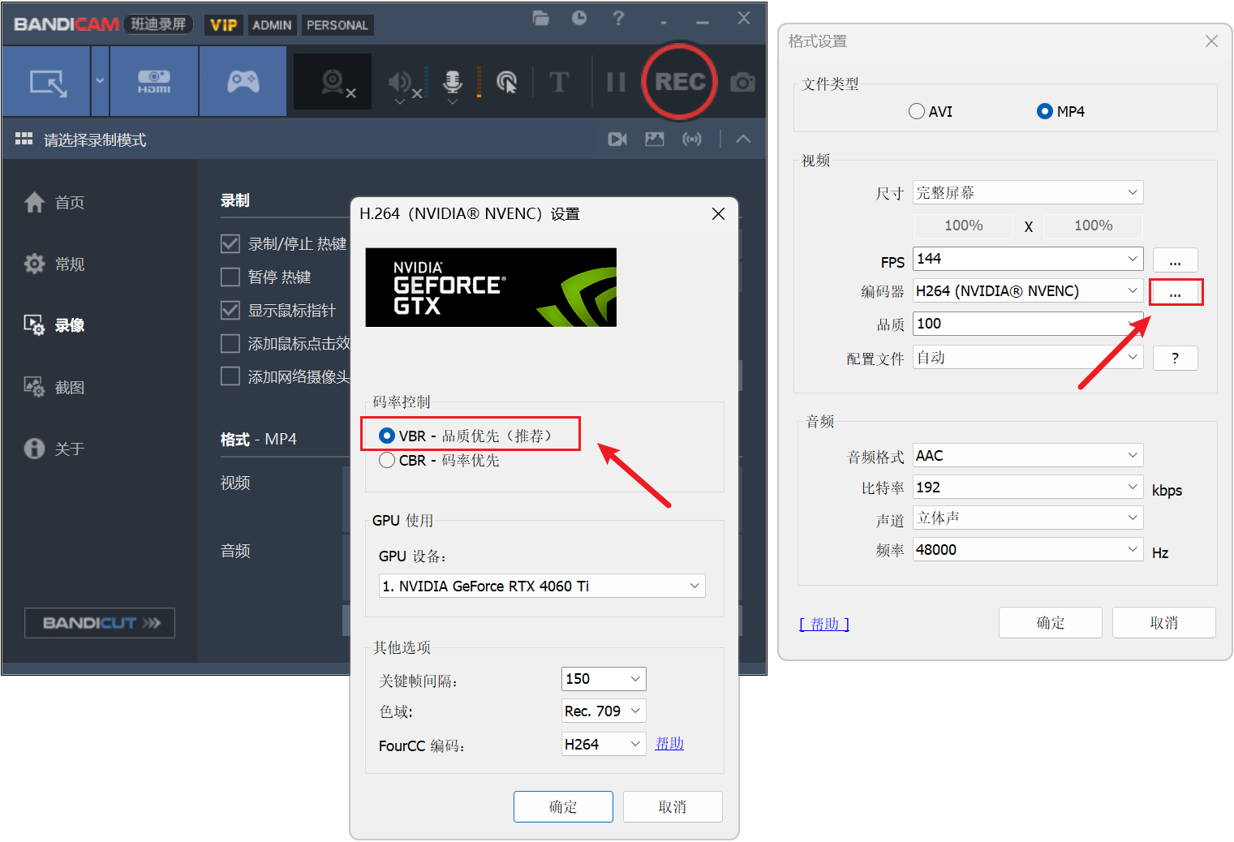Toggle mouse cursor effect icon

[x=507, y=82]
